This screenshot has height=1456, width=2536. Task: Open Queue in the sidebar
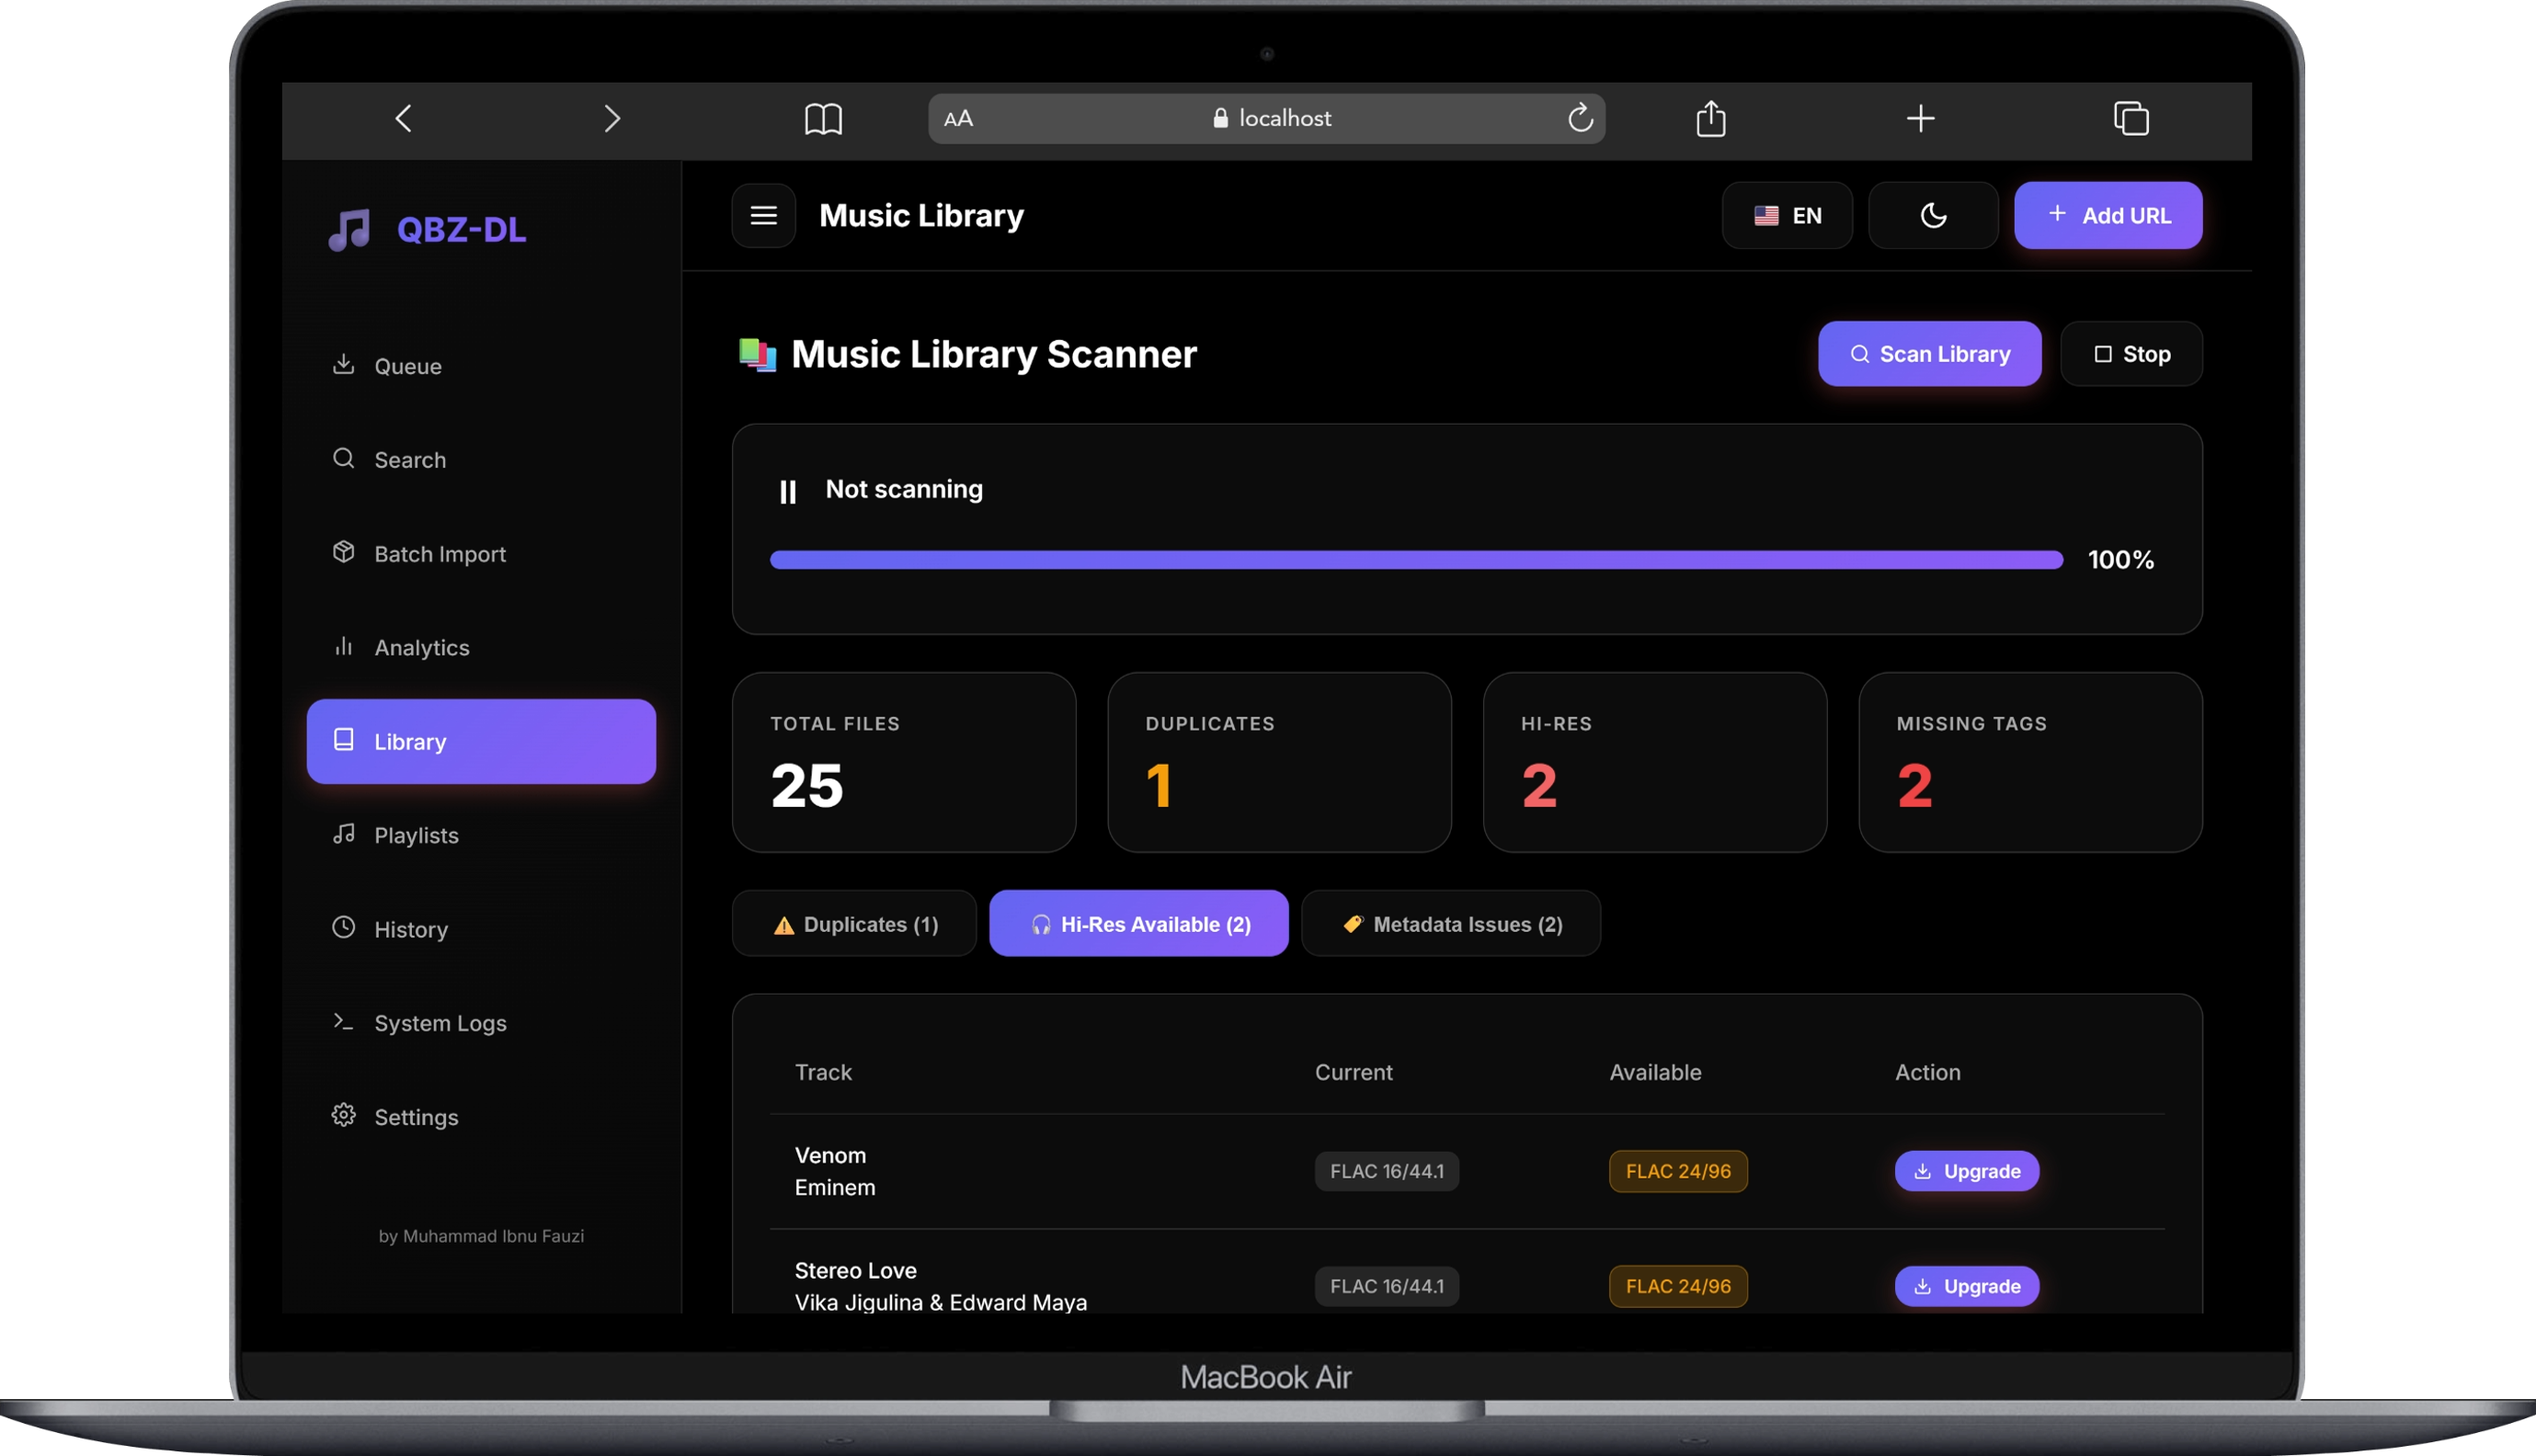tap(481, 366)
